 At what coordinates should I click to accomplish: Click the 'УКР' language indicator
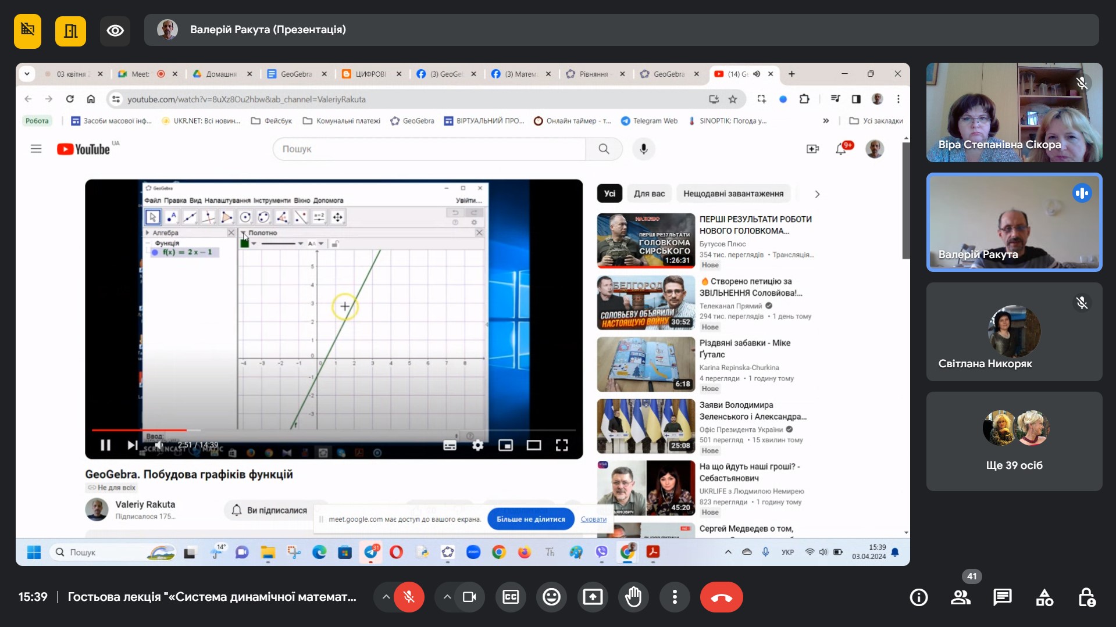[787, 552]
